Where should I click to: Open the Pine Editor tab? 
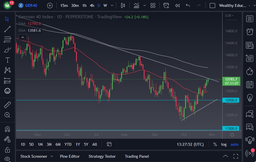pos(70,156)
